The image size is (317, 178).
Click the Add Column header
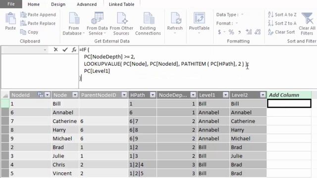[289, 95]
